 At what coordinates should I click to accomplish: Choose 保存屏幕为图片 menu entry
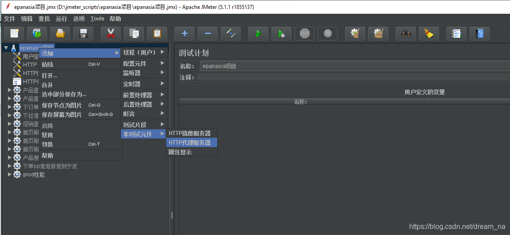(80, 115)
